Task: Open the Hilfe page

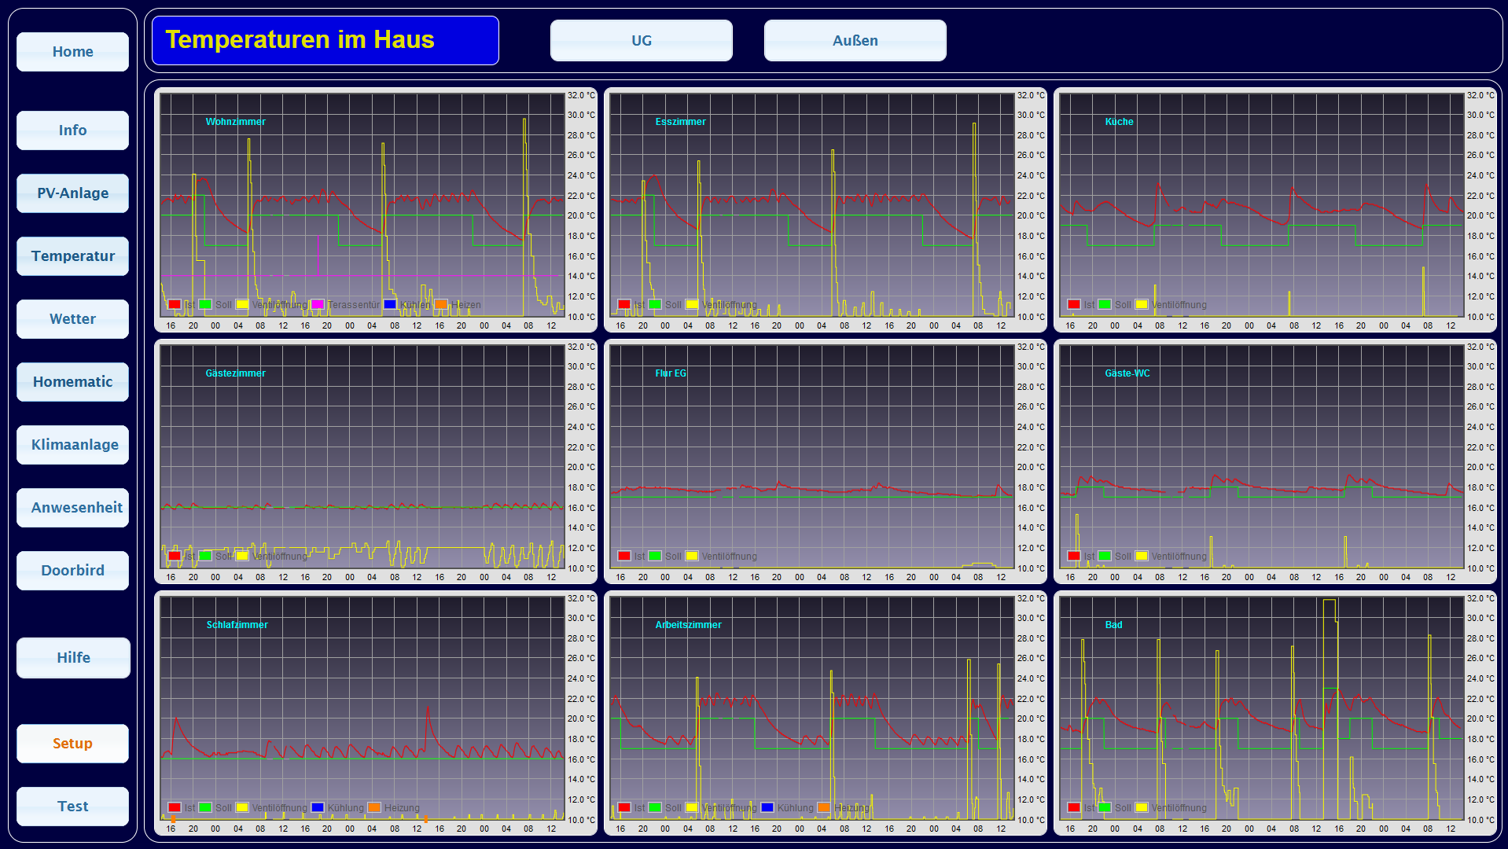Action: click(73, 658)
